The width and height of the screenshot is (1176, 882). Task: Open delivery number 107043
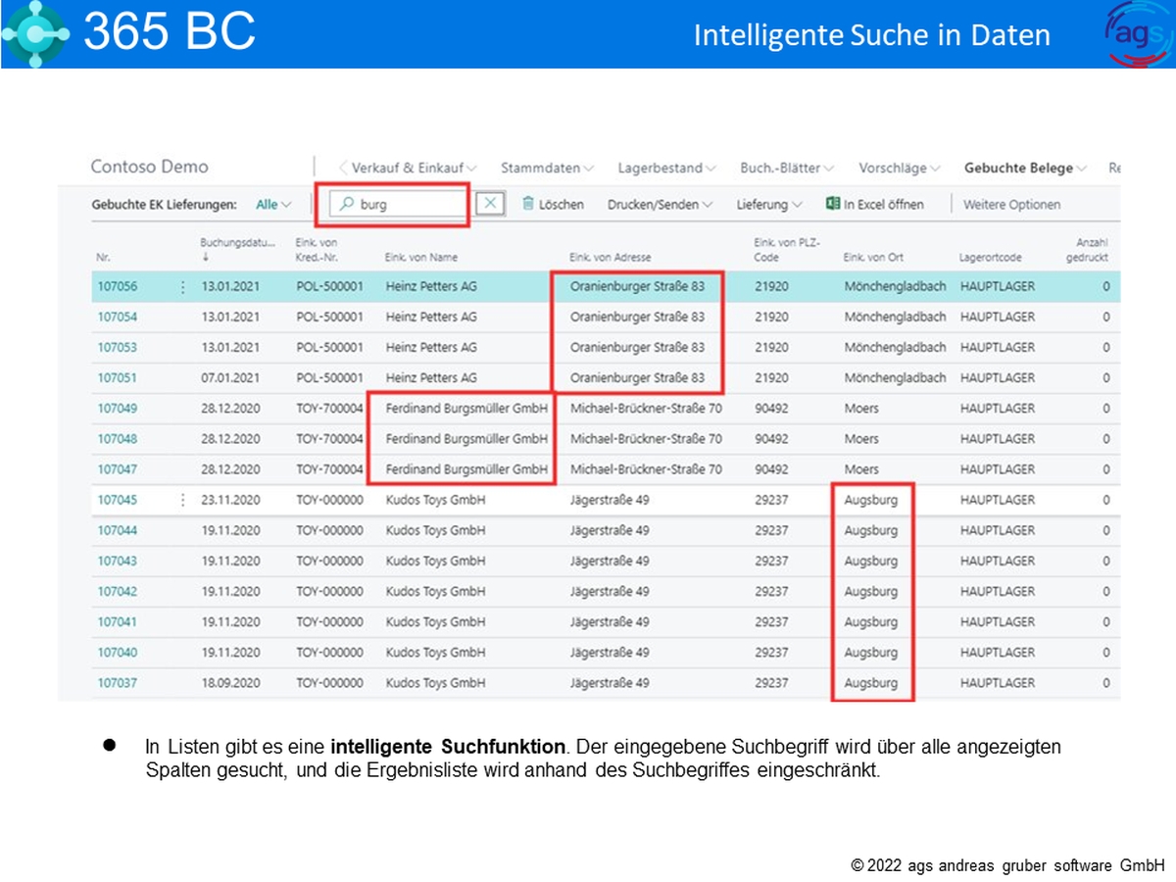(x=117, y=561)
